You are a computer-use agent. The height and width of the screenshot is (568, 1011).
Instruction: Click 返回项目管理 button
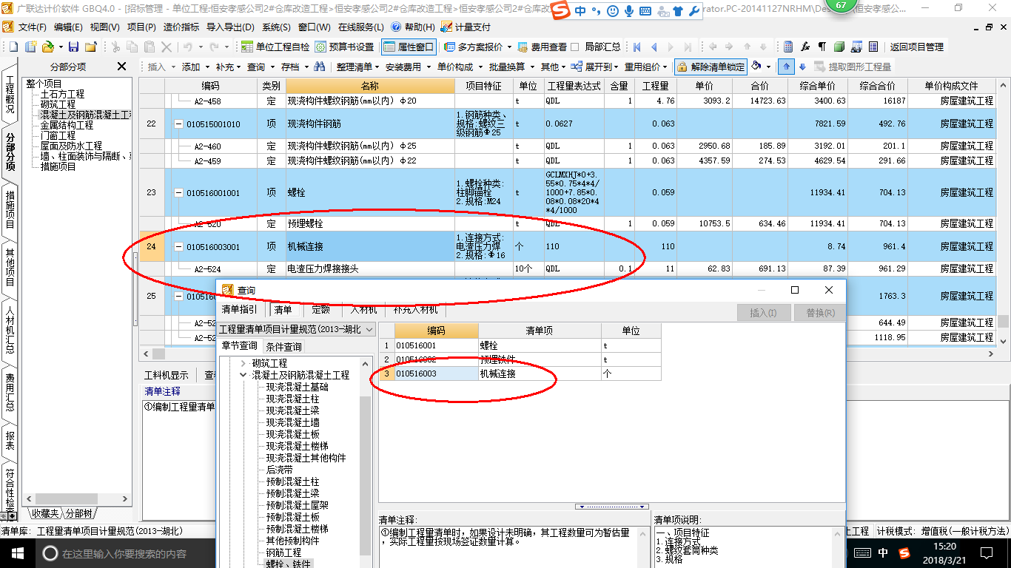(x=916, y=47)
